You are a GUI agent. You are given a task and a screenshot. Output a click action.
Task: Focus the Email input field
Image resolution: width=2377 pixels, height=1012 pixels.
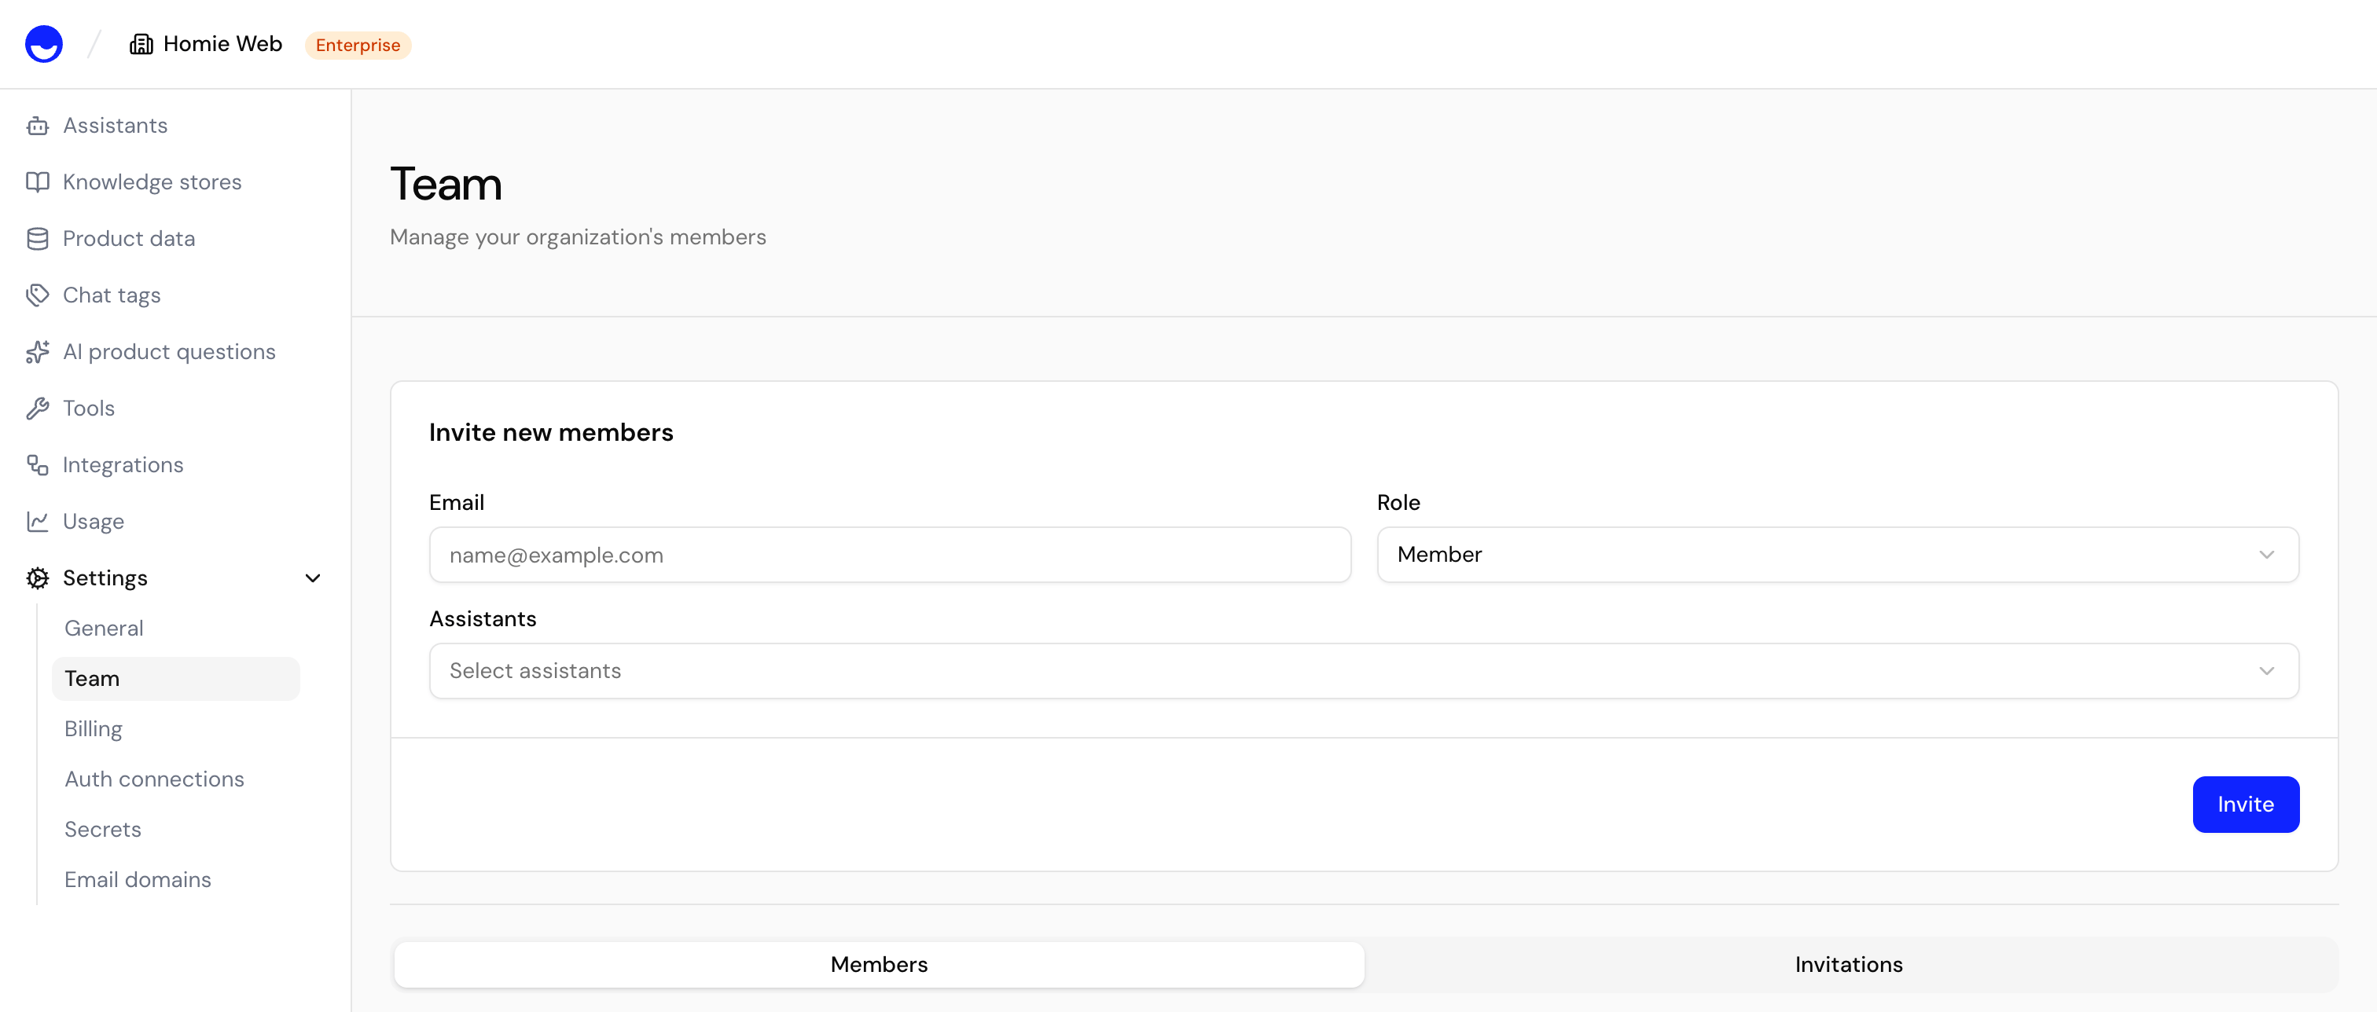[890, 555]
